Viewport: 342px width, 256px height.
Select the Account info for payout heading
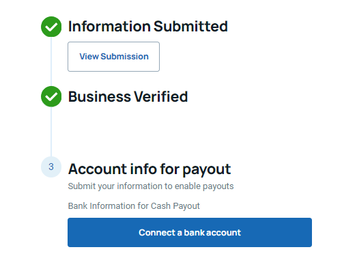[x=149, y=169]
